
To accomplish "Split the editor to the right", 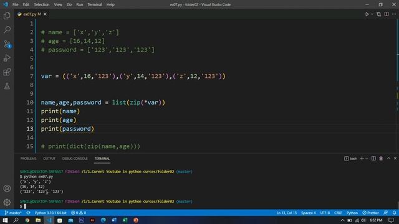I will point(387,14).
